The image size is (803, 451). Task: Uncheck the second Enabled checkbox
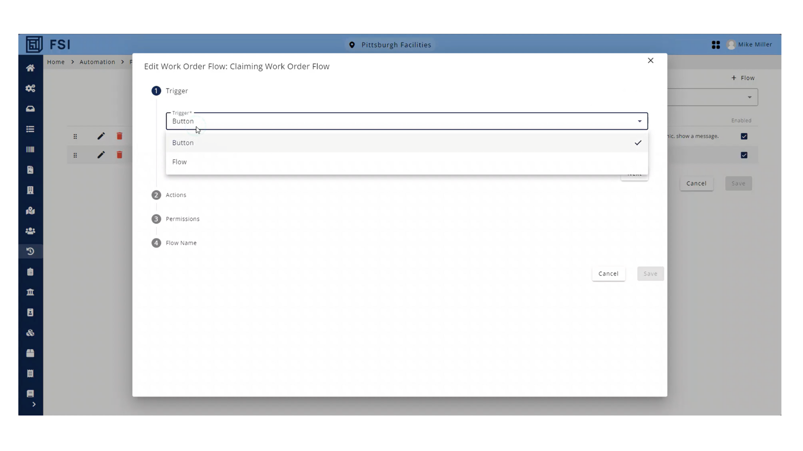click(x=744, y=155)
